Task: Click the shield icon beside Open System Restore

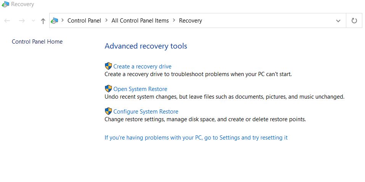Action: (108, 89)
